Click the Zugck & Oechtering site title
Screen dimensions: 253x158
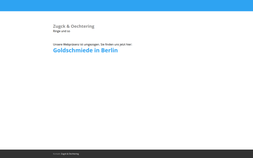click(73, 26)
